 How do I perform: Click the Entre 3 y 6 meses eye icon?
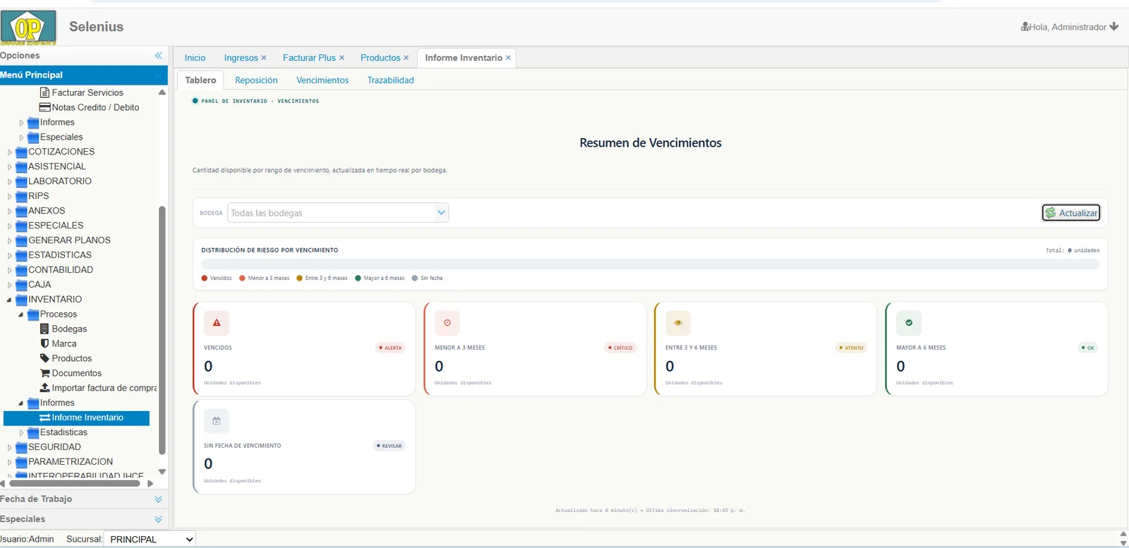tap(678, 323)
